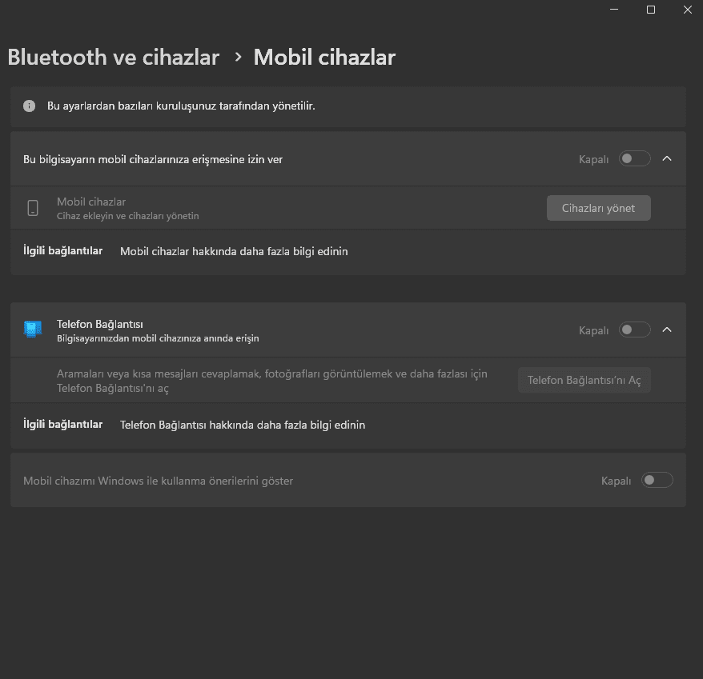Image resolution: width=703 pixels, height=679 pixels.
Task: Click the İlgili bağlantılar label above Telefon Bağlantısı
Action: pos(62,251)
